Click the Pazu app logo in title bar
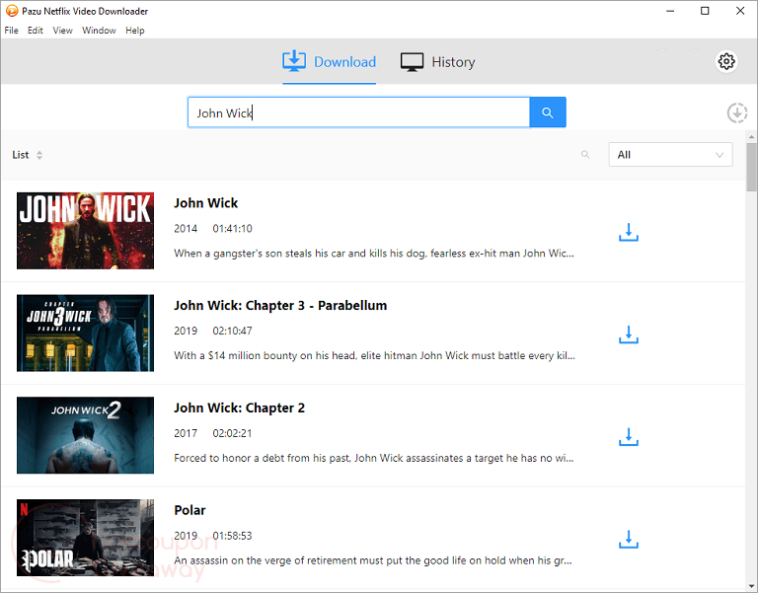Image resolution: width=758 pixels, height=593 pixels. pyautogui.click(x=12, y=11)
